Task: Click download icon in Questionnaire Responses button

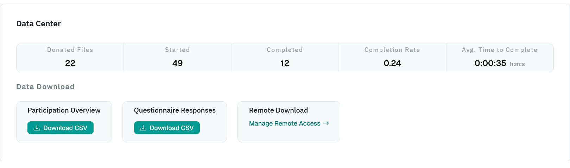Action: 143,128
